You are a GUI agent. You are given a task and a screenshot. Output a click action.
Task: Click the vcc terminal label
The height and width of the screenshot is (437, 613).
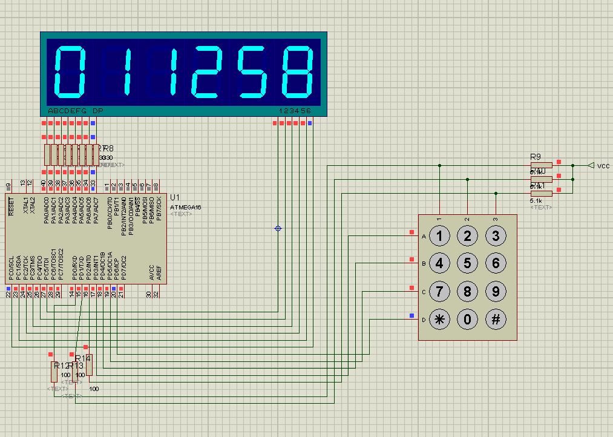[603, 166]
